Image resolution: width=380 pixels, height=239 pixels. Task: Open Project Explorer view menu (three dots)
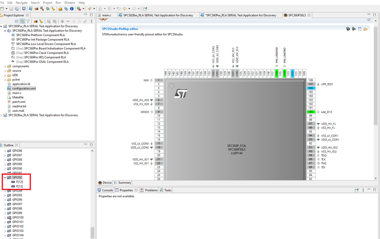click(92, 21)
